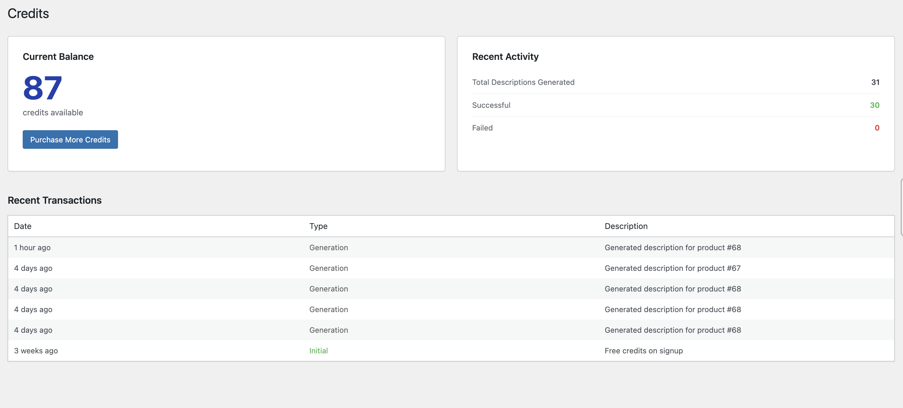
Task: Click the Purchase More Credits button
Action: [x=70, y=139]
